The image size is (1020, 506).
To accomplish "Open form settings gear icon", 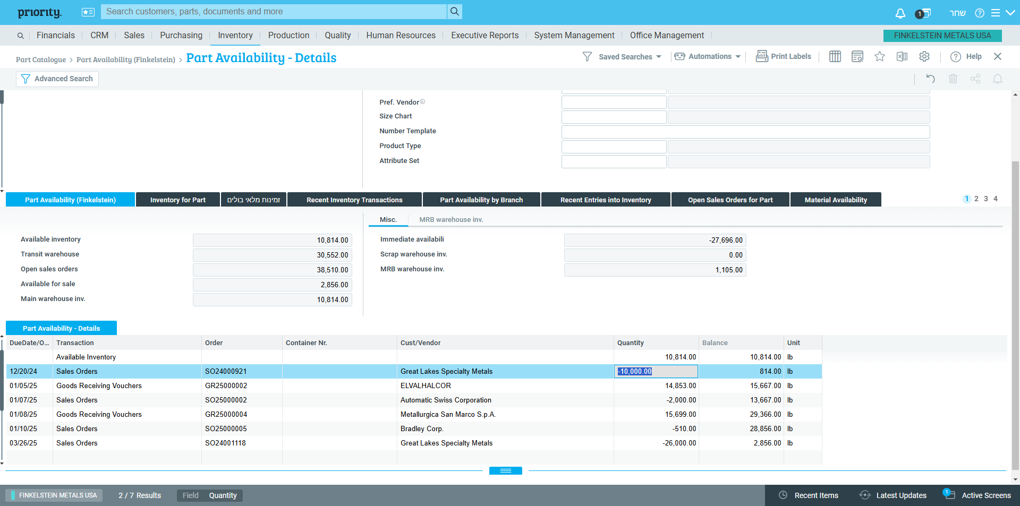I will (924, 56).
